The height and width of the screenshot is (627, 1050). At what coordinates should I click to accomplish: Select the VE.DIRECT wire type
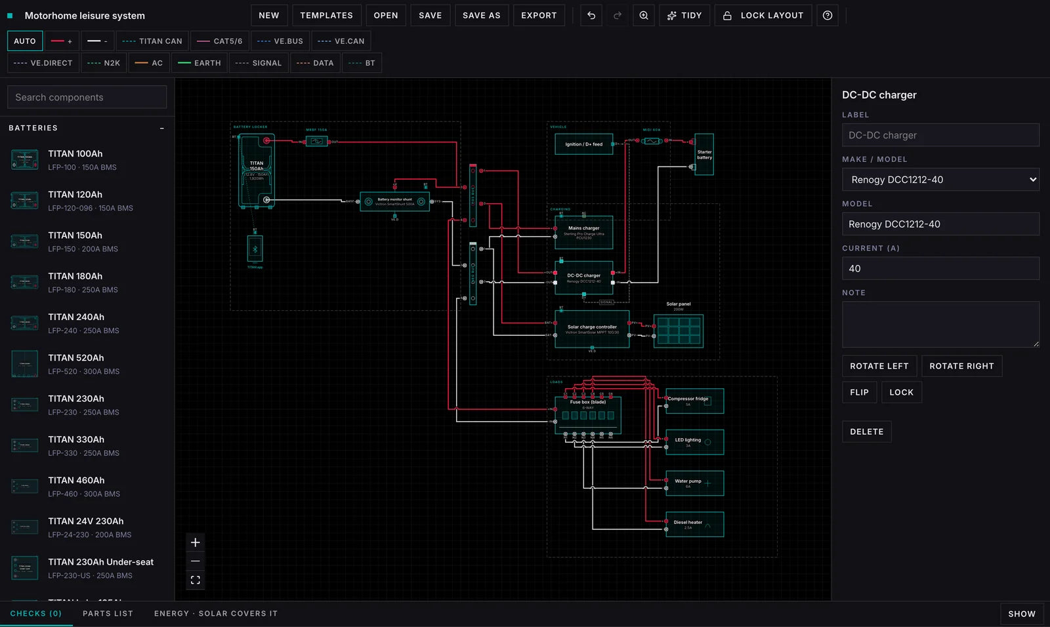point(43,63)
